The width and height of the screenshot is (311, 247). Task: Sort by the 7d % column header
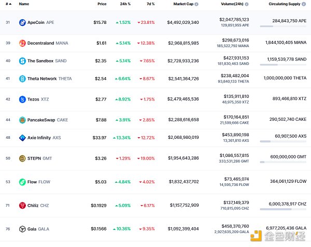[150, 4]
